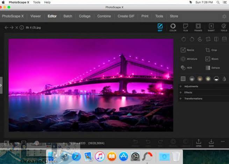Select the Straighten tool icon
Image resolution: width=229 pixels, height=164 pixels.
[208, 39]
